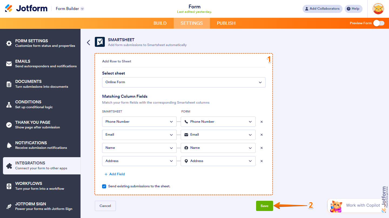This screenshot has height=218, width=389.
Task: Expand the Smartsheet Phone Number column dropdown
Action: [139, 121]
